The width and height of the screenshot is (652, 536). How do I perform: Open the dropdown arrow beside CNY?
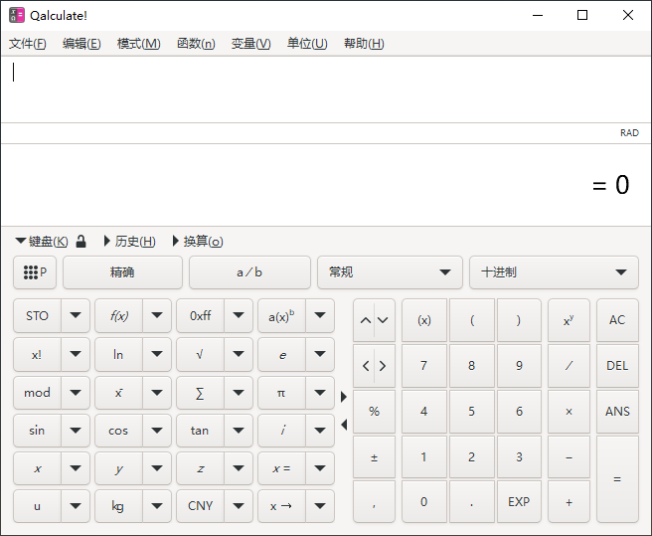tap(239, 506)
